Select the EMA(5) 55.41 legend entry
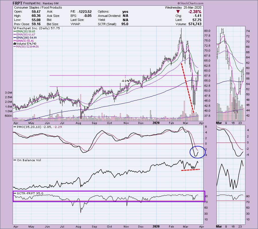 click(24, 41)
